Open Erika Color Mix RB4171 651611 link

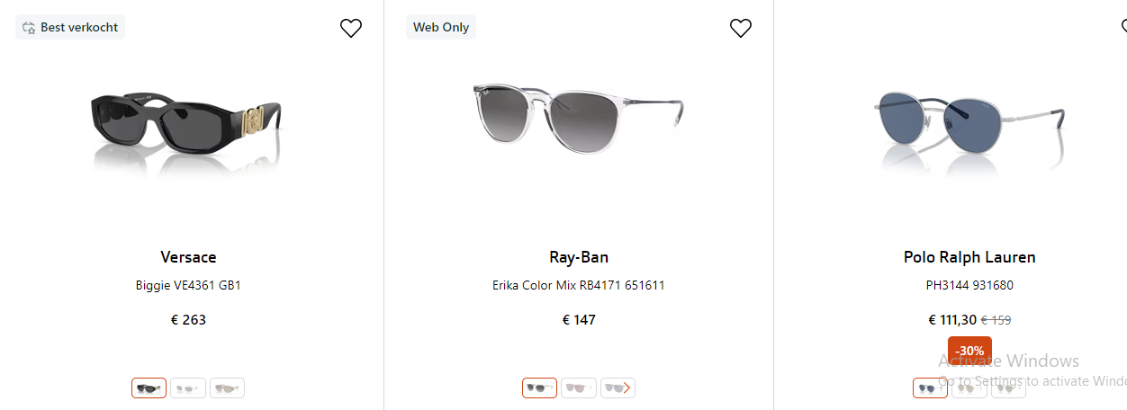click(x=579, y=286)
